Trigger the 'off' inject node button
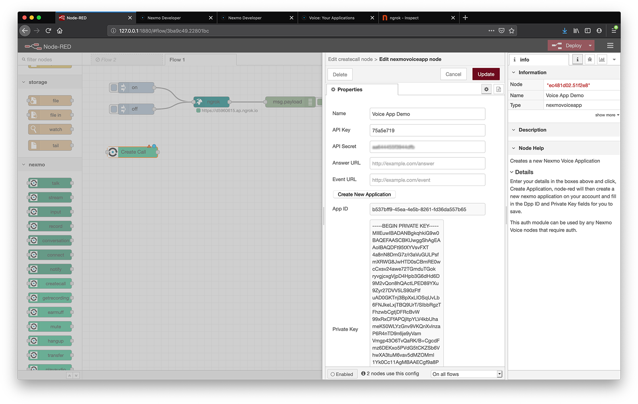 click(x=114, y=109)
